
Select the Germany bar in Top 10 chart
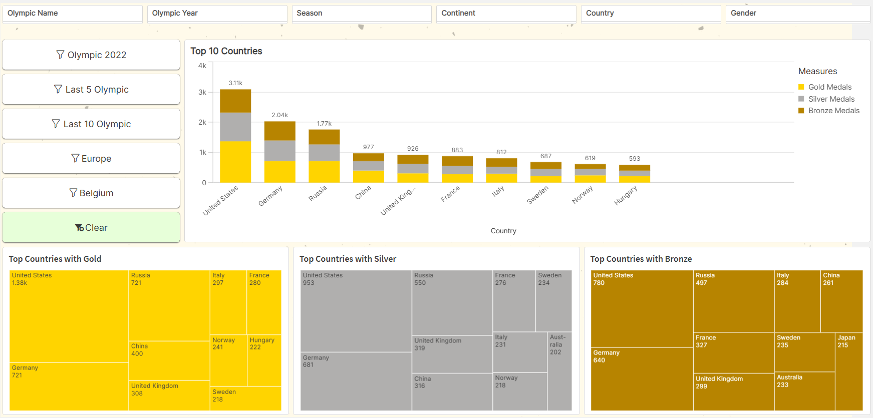(279, 152)
